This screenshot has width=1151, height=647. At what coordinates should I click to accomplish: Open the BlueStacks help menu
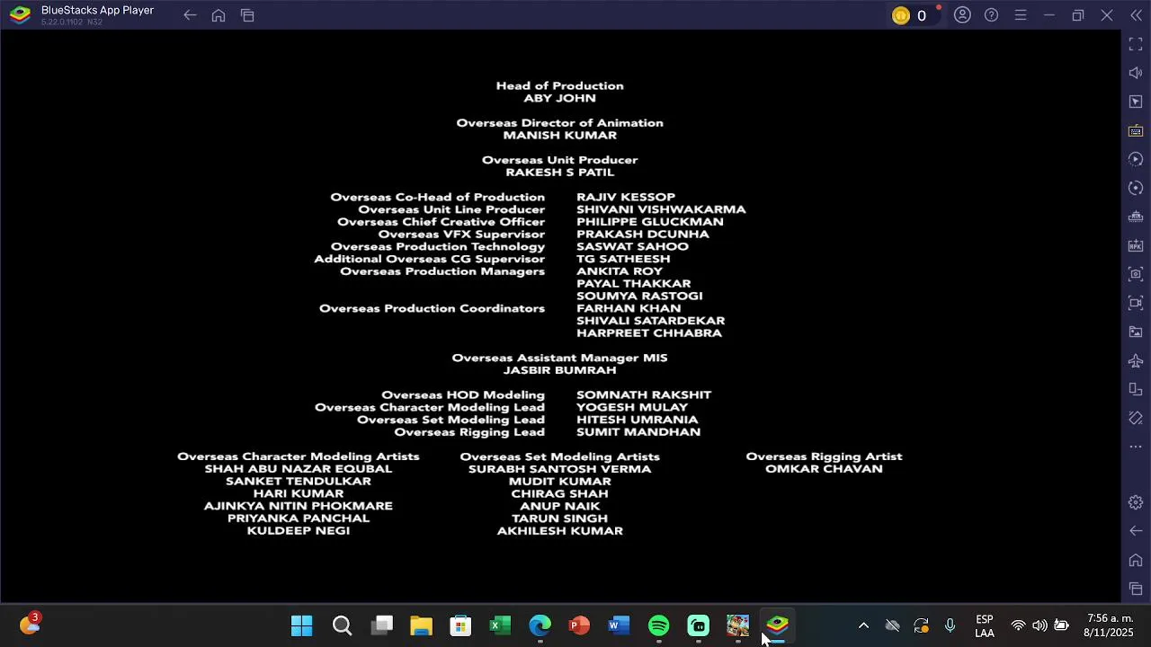991,15
